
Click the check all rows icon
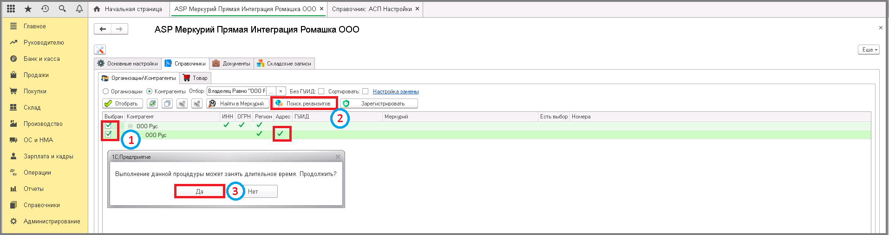(152, 104)
